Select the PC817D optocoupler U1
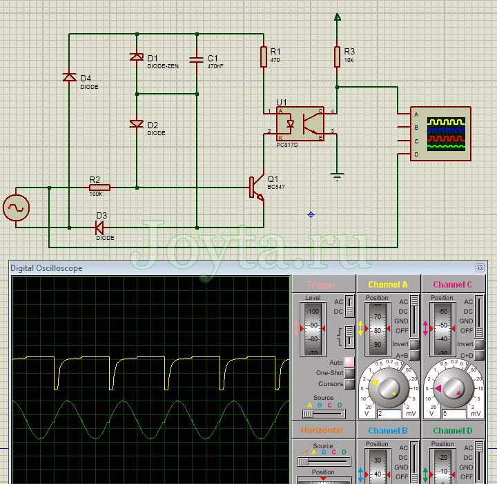 (300, 123)
